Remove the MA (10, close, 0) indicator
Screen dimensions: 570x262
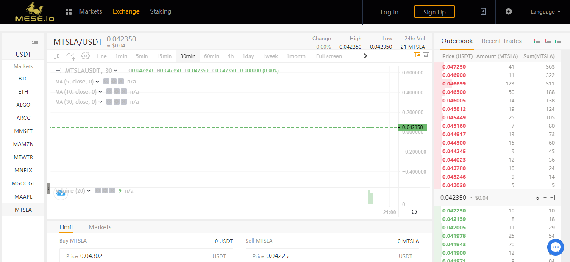pos(124,91)
